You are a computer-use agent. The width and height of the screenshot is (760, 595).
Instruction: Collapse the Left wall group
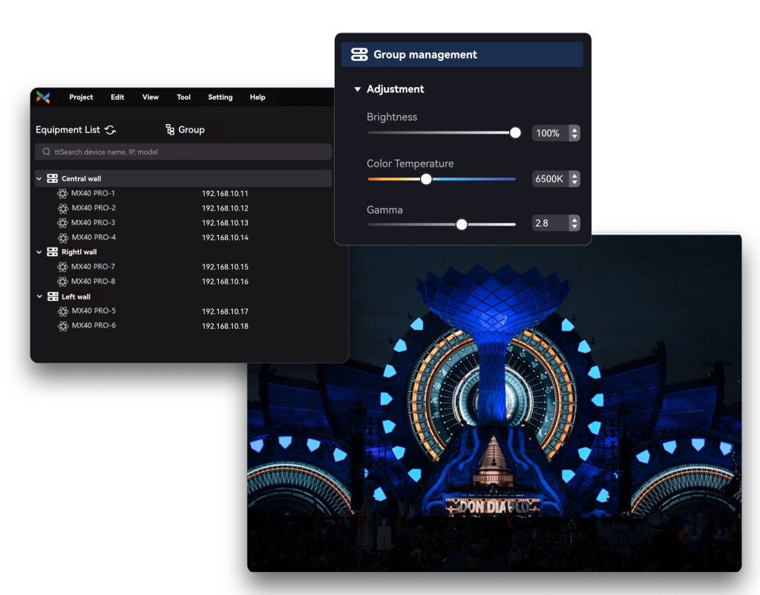point(39,296)
